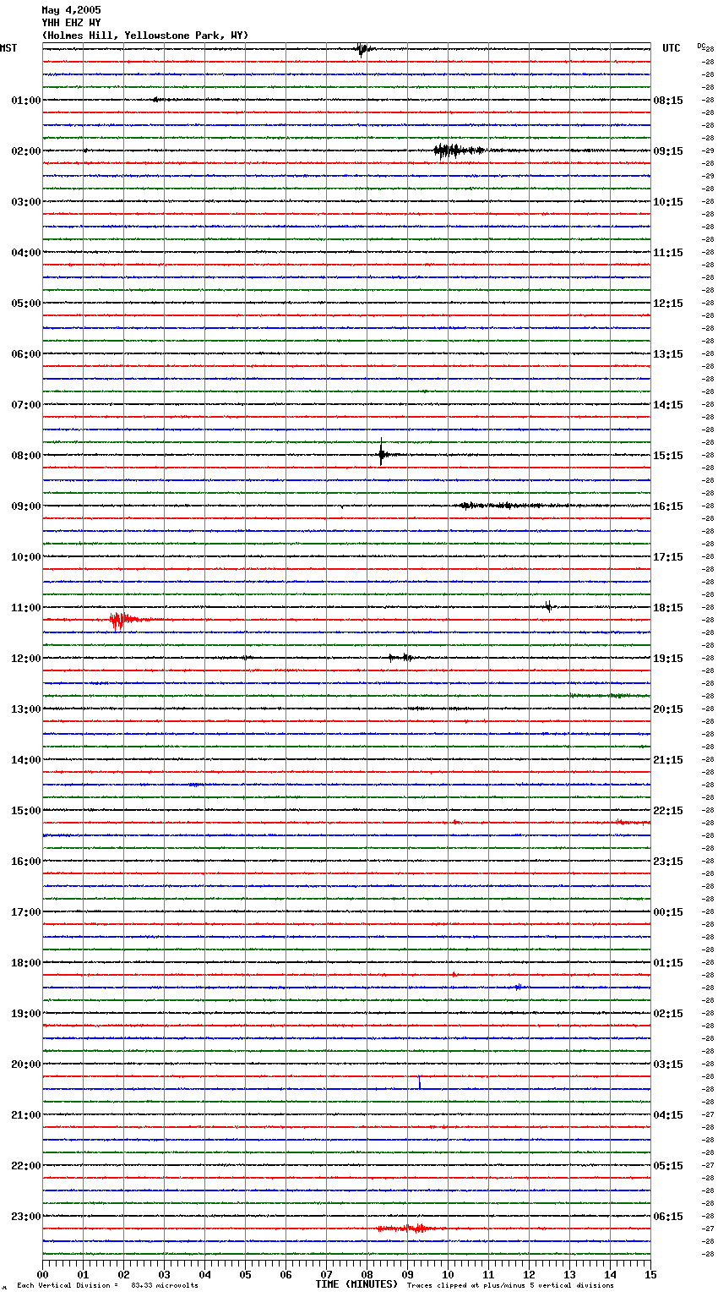Screen dimensions: 718x1297
Task: Click the '21:15' UTC time label
Action: 668,760
